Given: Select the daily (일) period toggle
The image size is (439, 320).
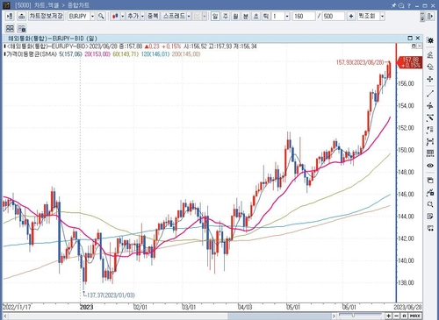Looking at the screenshot, I should pyautogui.click(x=215, y=16).
